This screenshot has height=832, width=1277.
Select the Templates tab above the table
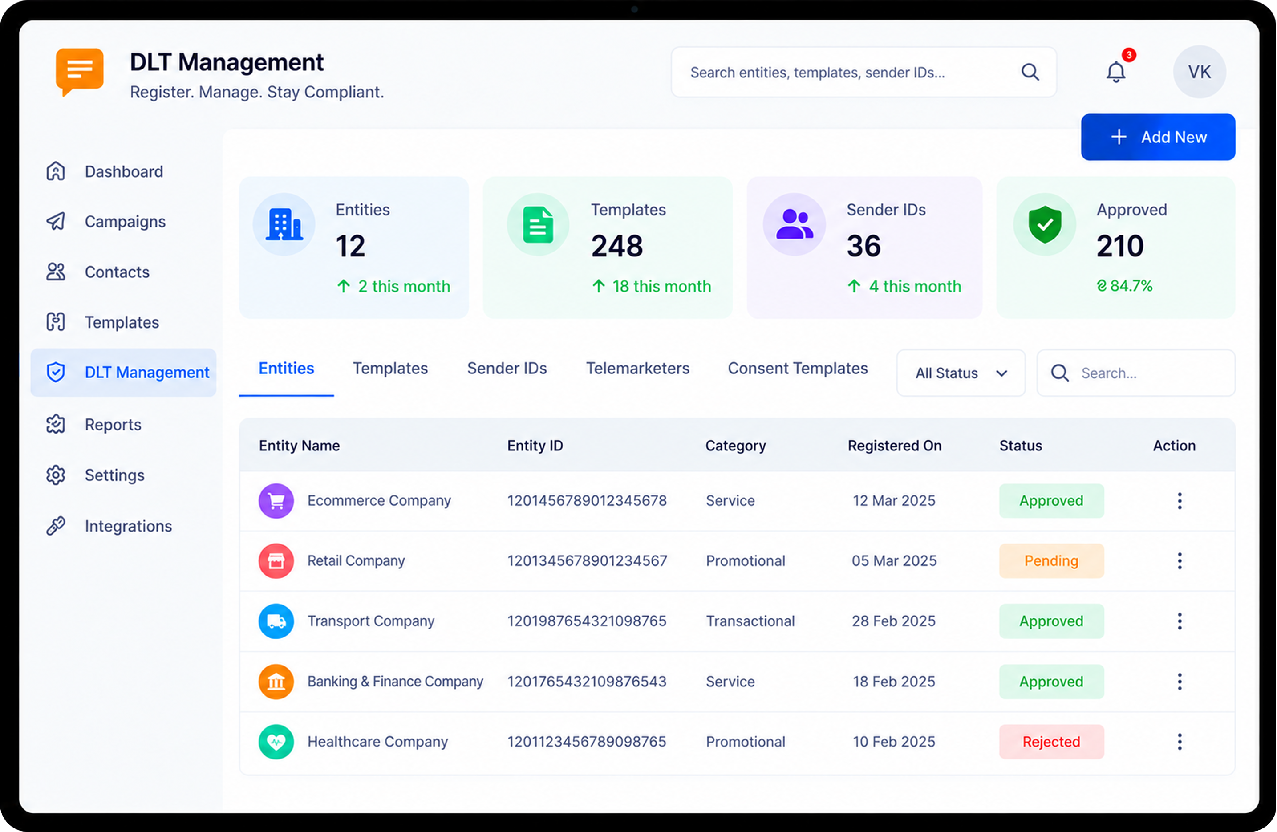click(x=390, y=368)
